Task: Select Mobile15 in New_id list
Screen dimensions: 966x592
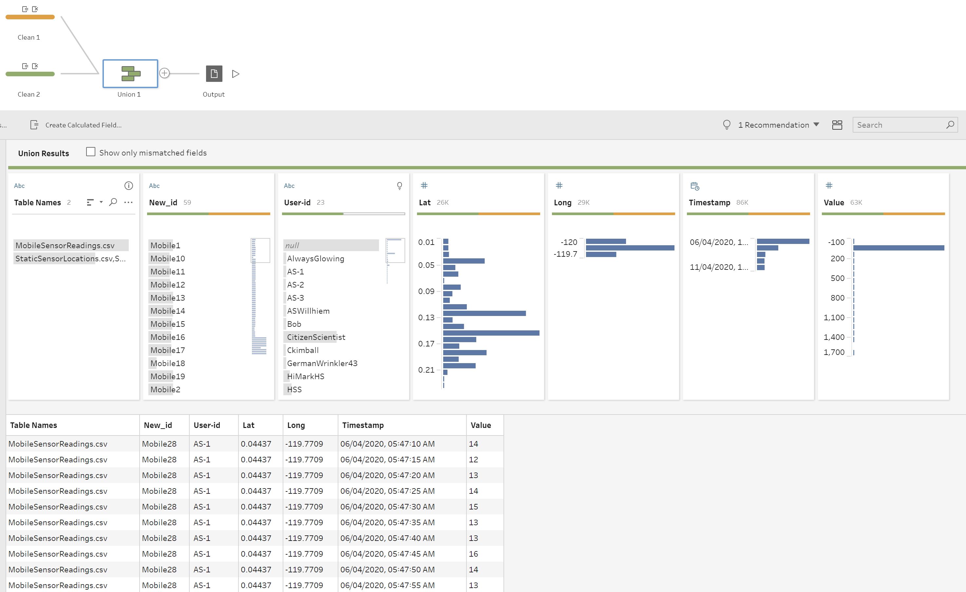Action: point(167,324)
